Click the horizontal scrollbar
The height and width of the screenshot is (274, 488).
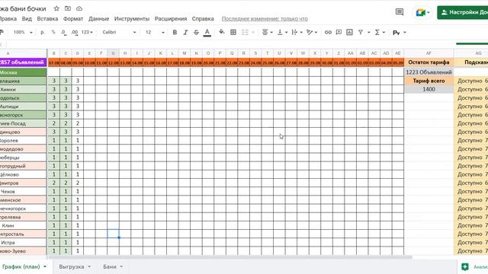pyautogui.click(x=230, y=257)
